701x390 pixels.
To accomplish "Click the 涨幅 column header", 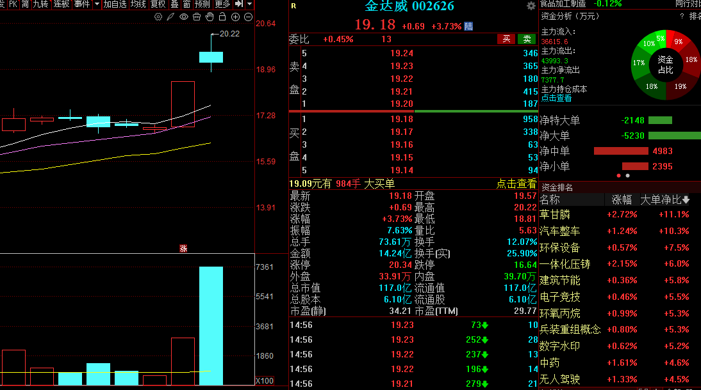I will (622, 199).
